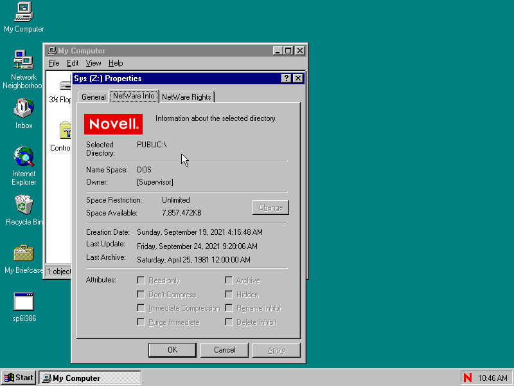This screenshot has width=514, height=386.
Task: Switch to the NetWare Rights tab
Action: click(x=186, y=97)
